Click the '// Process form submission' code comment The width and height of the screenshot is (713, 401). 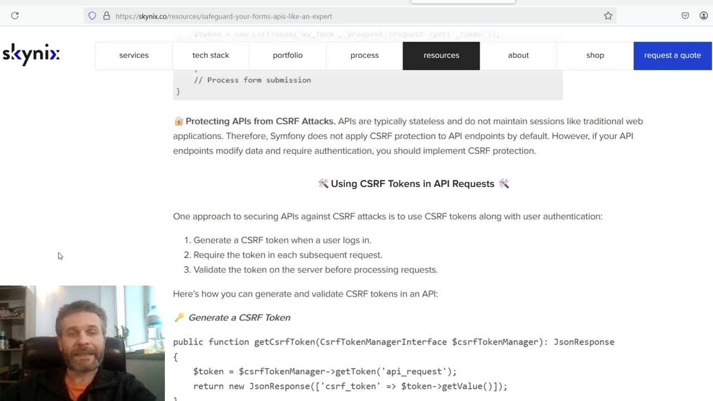(252, 80)
